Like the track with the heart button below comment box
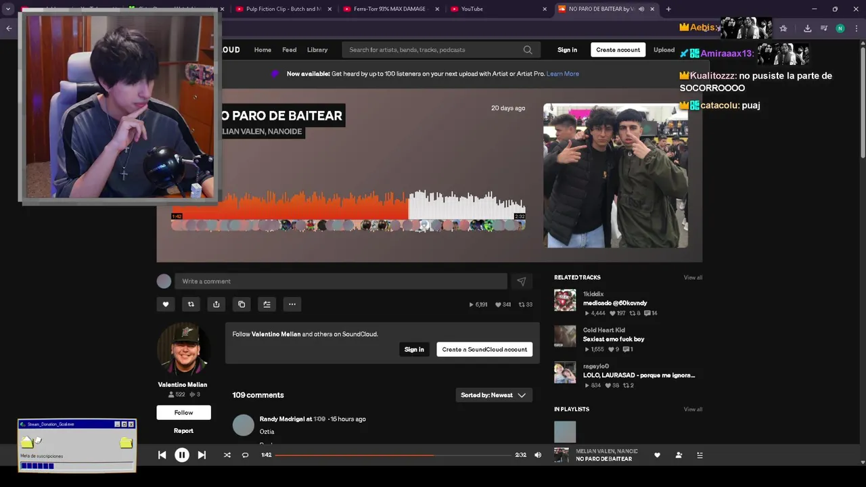Image resolution: width=866 pixels, height=487 pixels. click(x=166, y=304)
